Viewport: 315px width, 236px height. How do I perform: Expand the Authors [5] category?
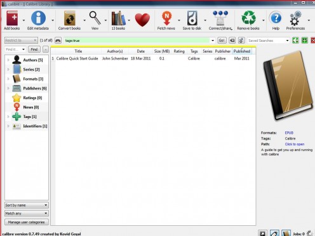point(8,60)
